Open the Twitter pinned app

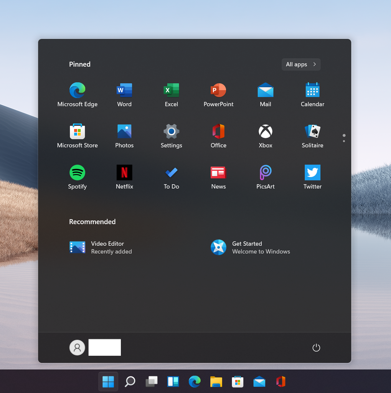click(313, 177)
